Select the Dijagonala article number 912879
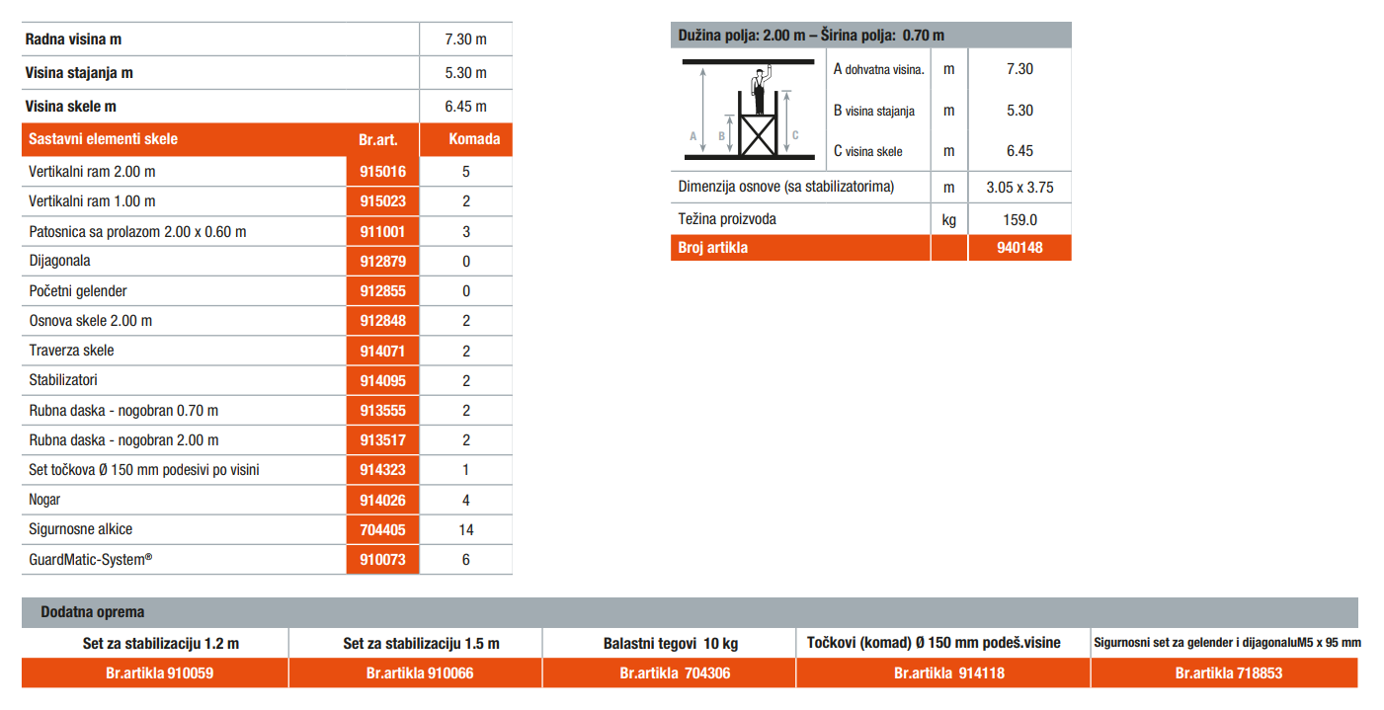The width and height of the screenshot is (1384, 710). [382, 262]
